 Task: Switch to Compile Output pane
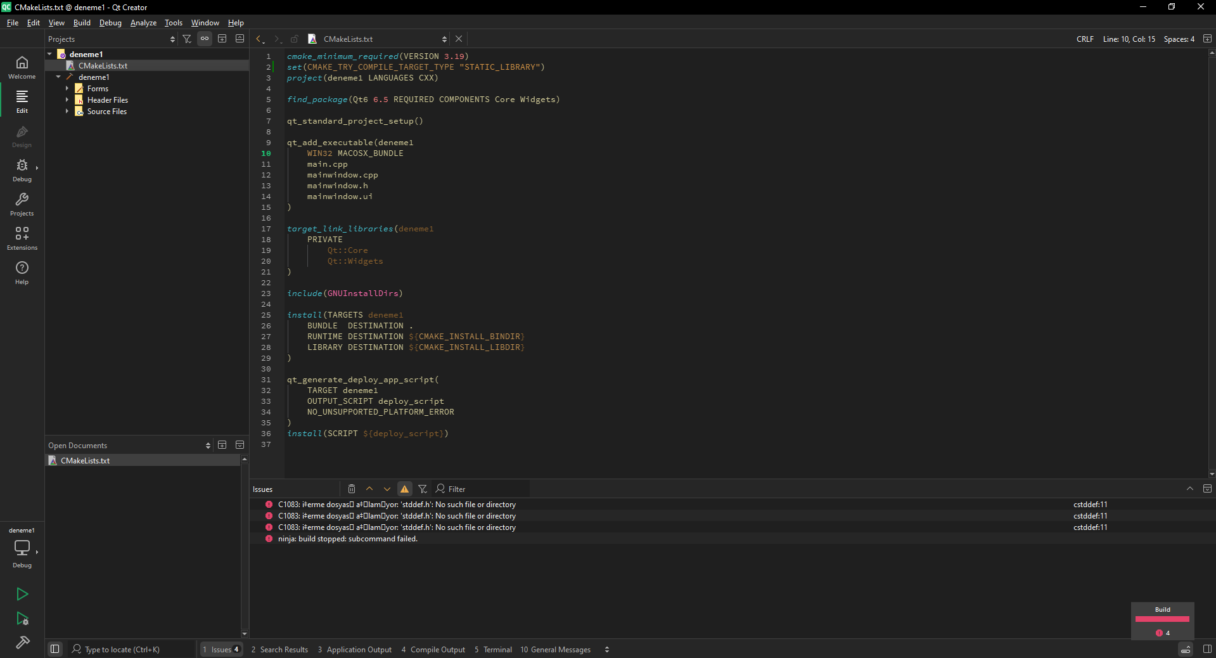pyautogui.click(x=433, y=649)
